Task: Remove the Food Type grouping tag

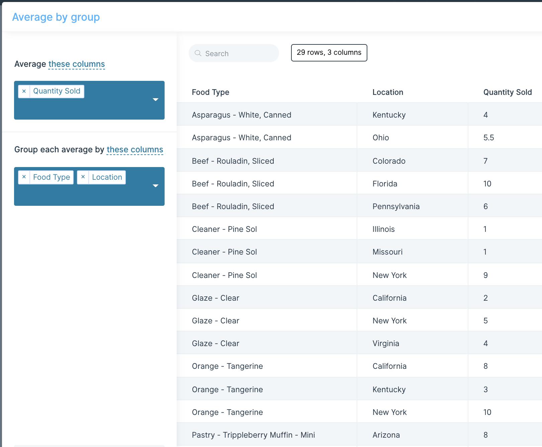Action: 24,177
